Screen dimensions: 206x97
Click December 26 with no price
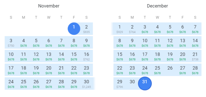170,70
